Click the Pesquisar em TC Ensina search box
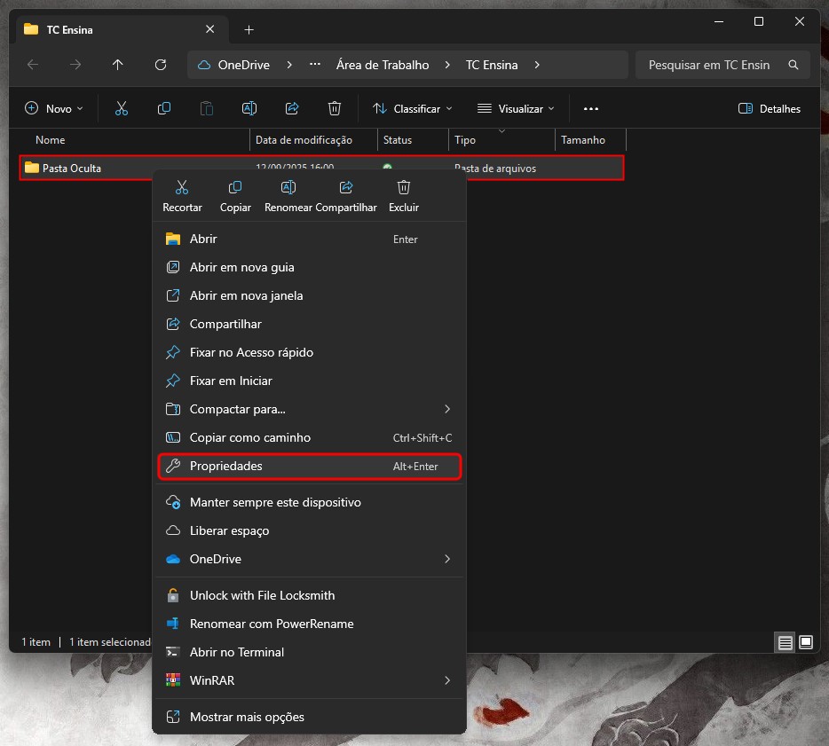Screen dimensions: 829x746 [709, 65]
